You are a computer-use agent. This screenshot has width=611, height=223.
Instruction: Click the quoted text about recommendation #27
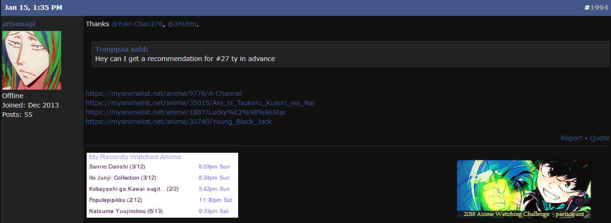tap(185, 59)
